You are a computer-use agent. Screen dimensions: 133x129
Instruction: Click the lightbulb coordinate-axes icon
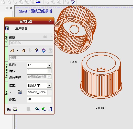pos(37,50)
